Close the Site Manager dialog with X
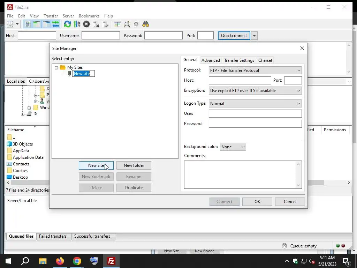357x268 pixels. pos(302,48)
